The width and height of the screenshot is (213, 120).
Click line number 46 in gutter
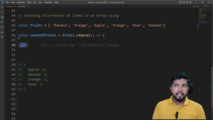[13, 25]
